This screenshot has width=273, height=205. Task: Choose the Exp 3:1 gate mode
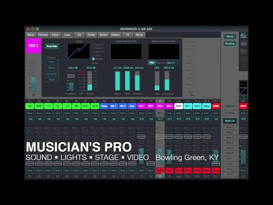(x=93, y=48)
